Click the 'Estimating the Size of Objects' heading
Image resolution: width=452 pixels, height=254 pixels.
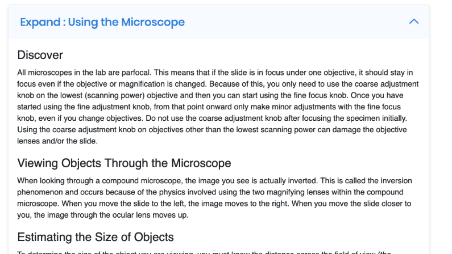(96, 237)
